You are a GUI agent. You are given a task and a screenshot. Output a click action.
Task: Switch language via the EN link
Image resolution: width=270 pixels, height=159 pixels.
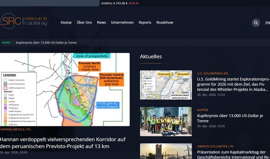(x=267, y=23)
